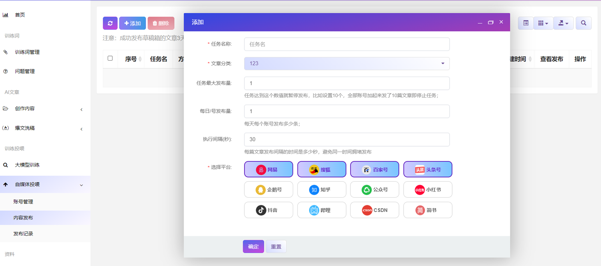Open the 文章分类 dropdown showing 123
The height and width of the screenshot is (266, 601).
[x=347, y=63]
